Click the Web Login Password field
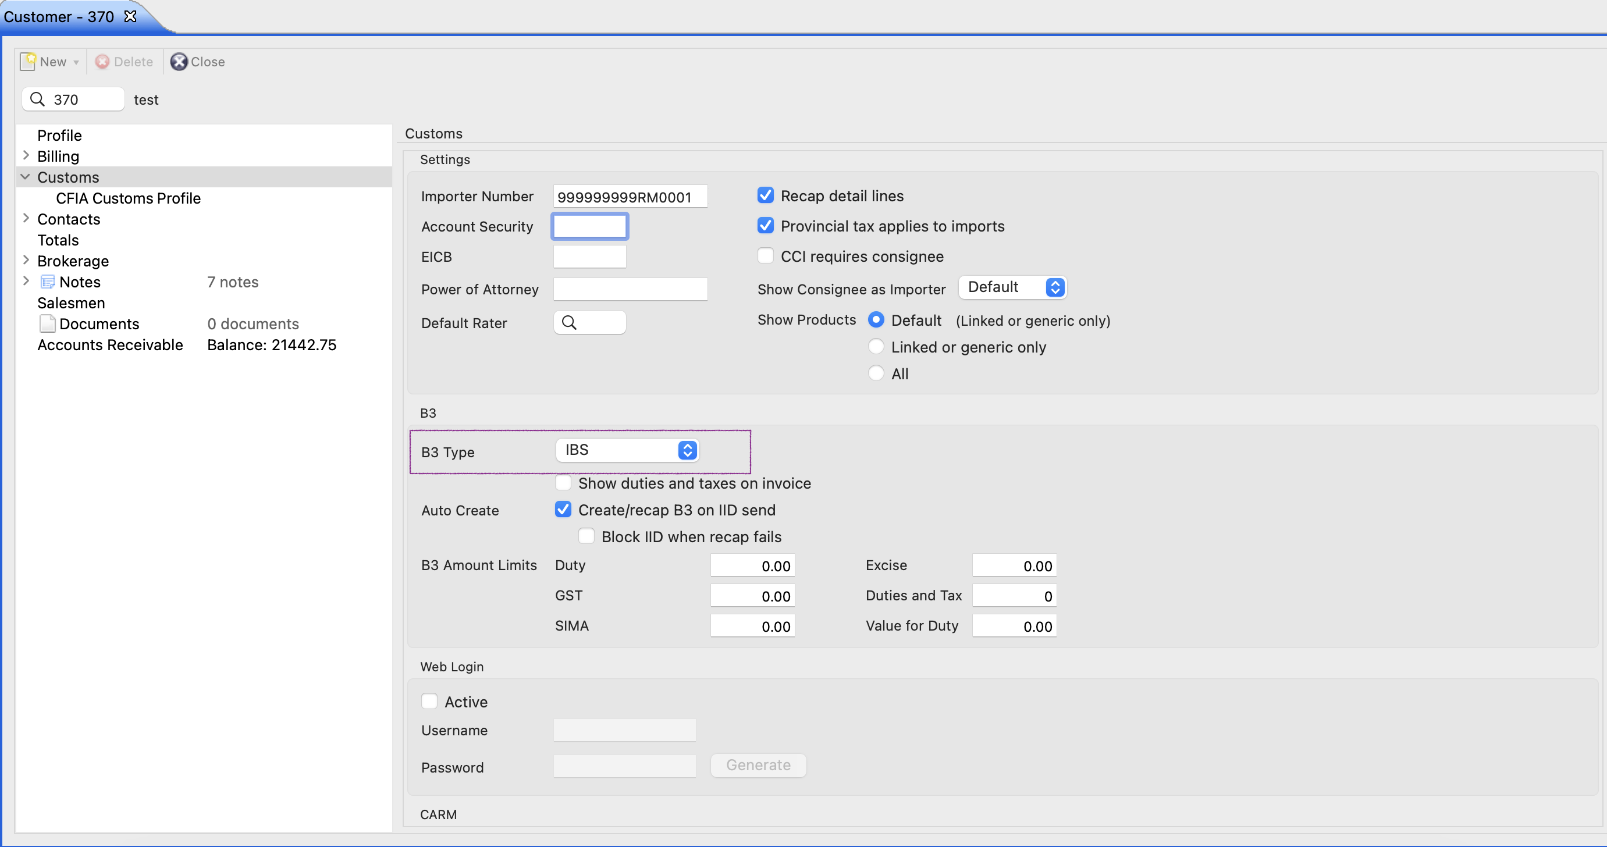 pyautogui.click(x=624, y=767)
